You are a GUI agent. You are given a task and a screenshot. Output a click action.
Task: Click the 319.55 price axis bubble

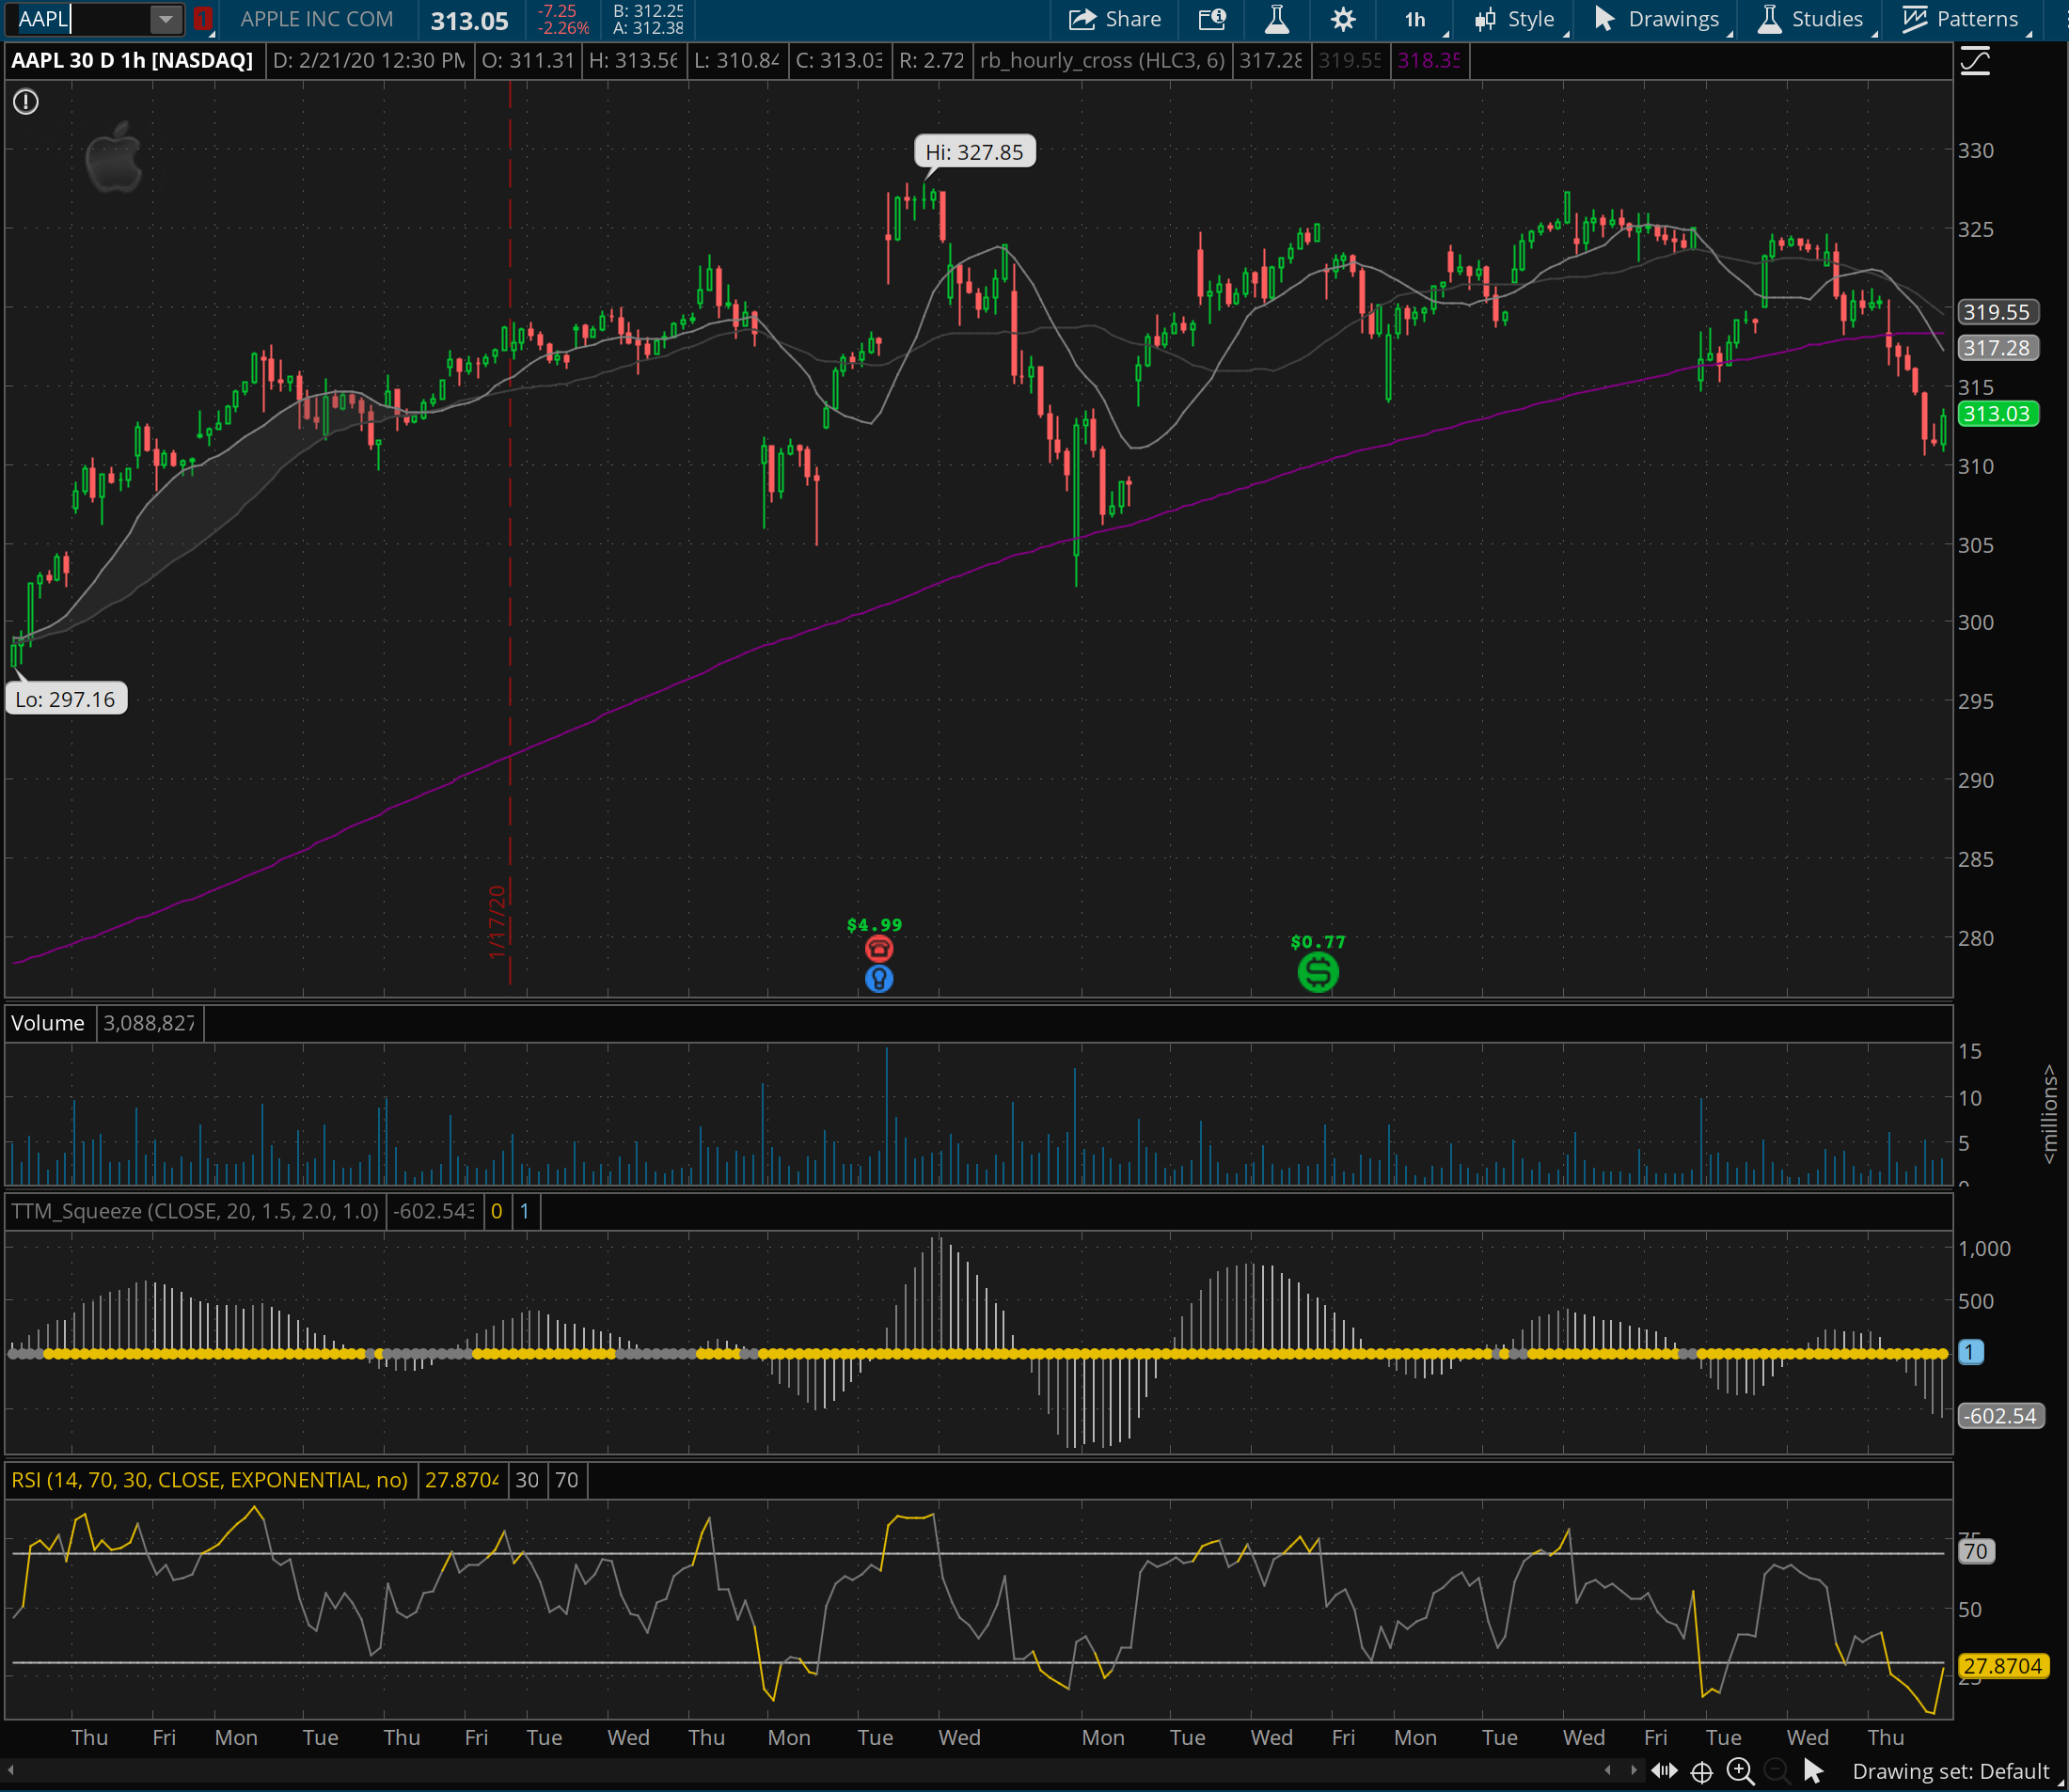pos(1997,312)
